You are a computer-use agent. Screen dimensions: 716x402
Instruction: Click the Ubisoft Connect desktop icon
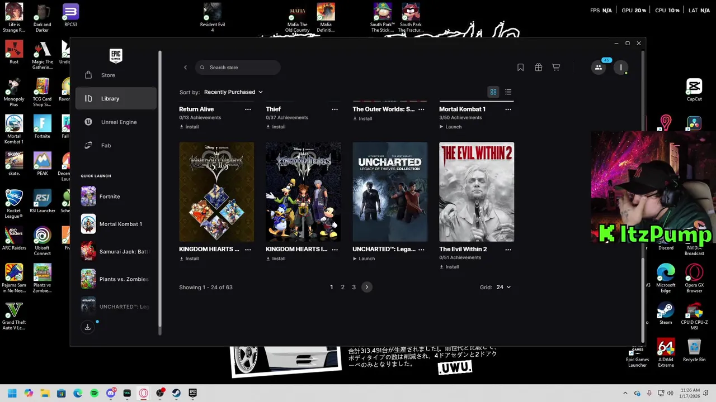coord(42,241)
